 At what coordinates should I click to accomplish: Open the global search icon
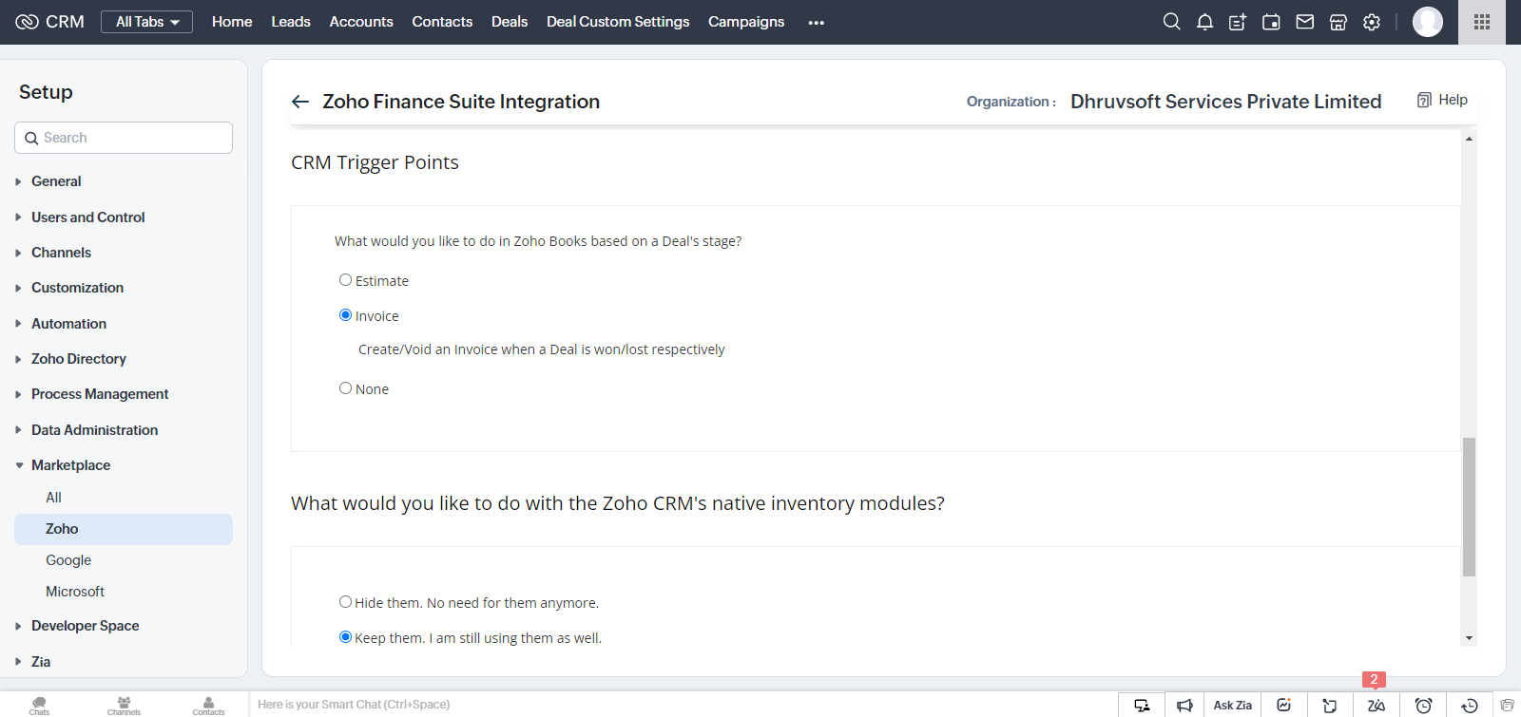point(1171,22)
